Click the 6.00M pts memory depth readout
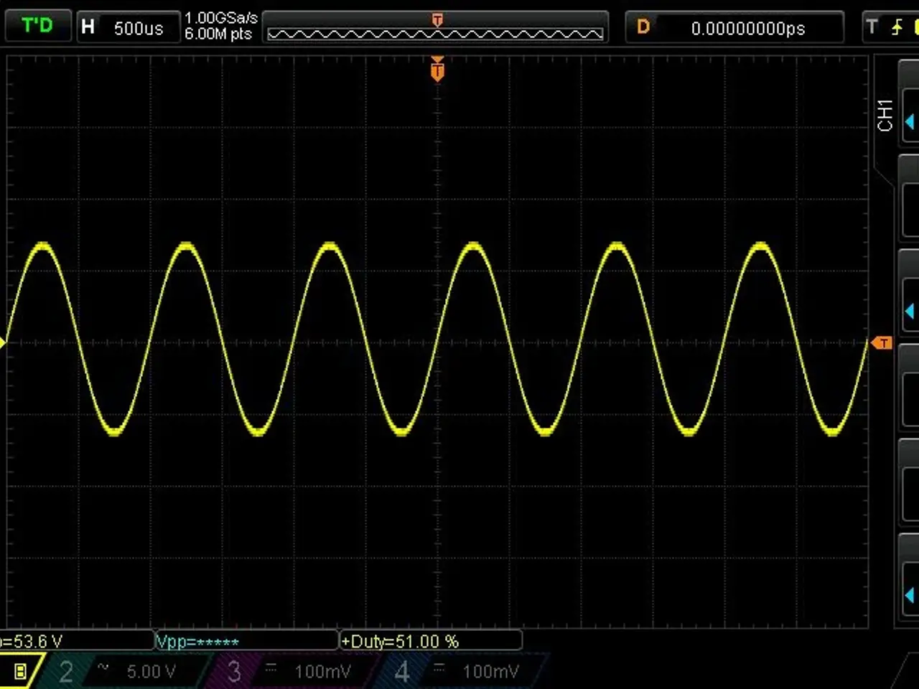The image size is (919, 689). pos(218,34)
